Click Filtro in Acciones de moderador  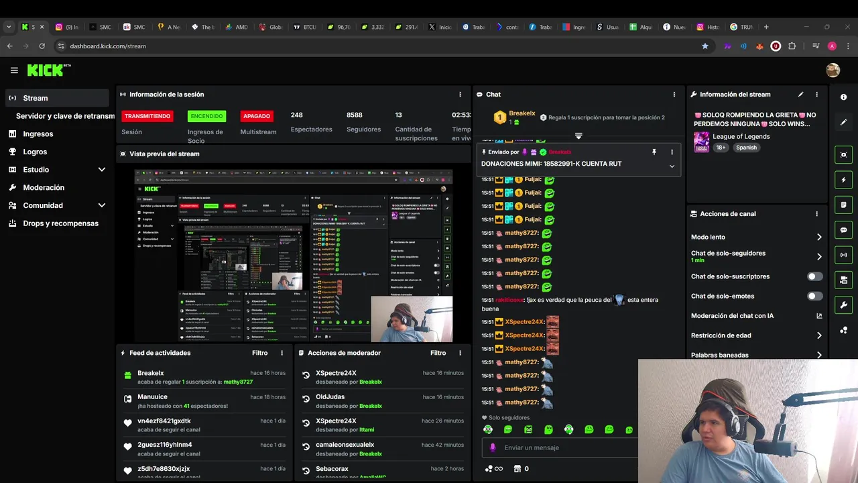coord(438,353)
